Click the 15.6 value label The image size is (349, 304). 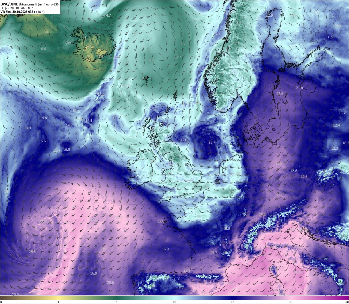click(x=42, y=141)
